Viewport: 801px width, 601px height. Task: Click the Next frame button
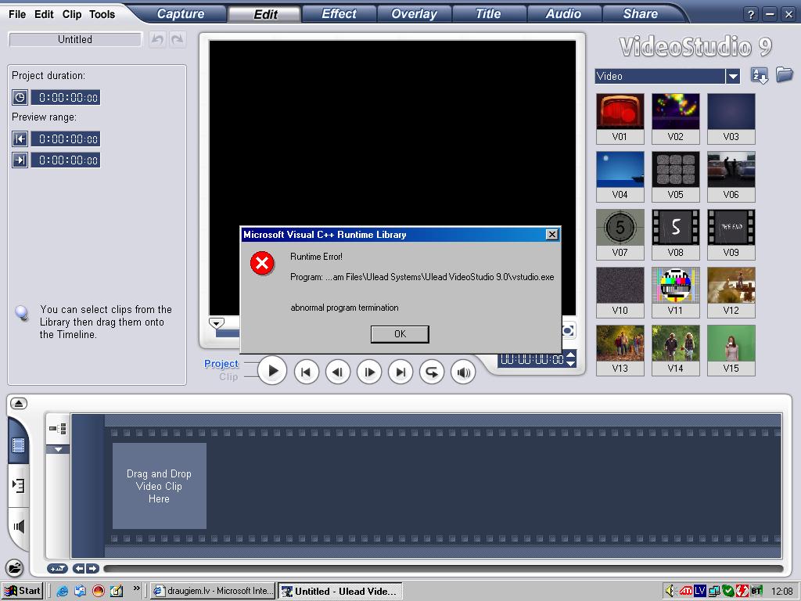tap(369, 372)
